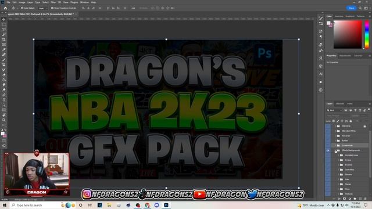Switch to the Channels tab
Image resolution: width=372 pixels, height=209 pixels.
(339, 104)
